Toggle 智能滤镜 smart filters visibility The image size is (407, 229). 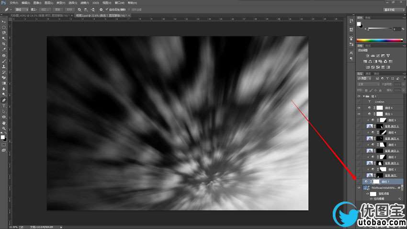click(x=368, y=194)
